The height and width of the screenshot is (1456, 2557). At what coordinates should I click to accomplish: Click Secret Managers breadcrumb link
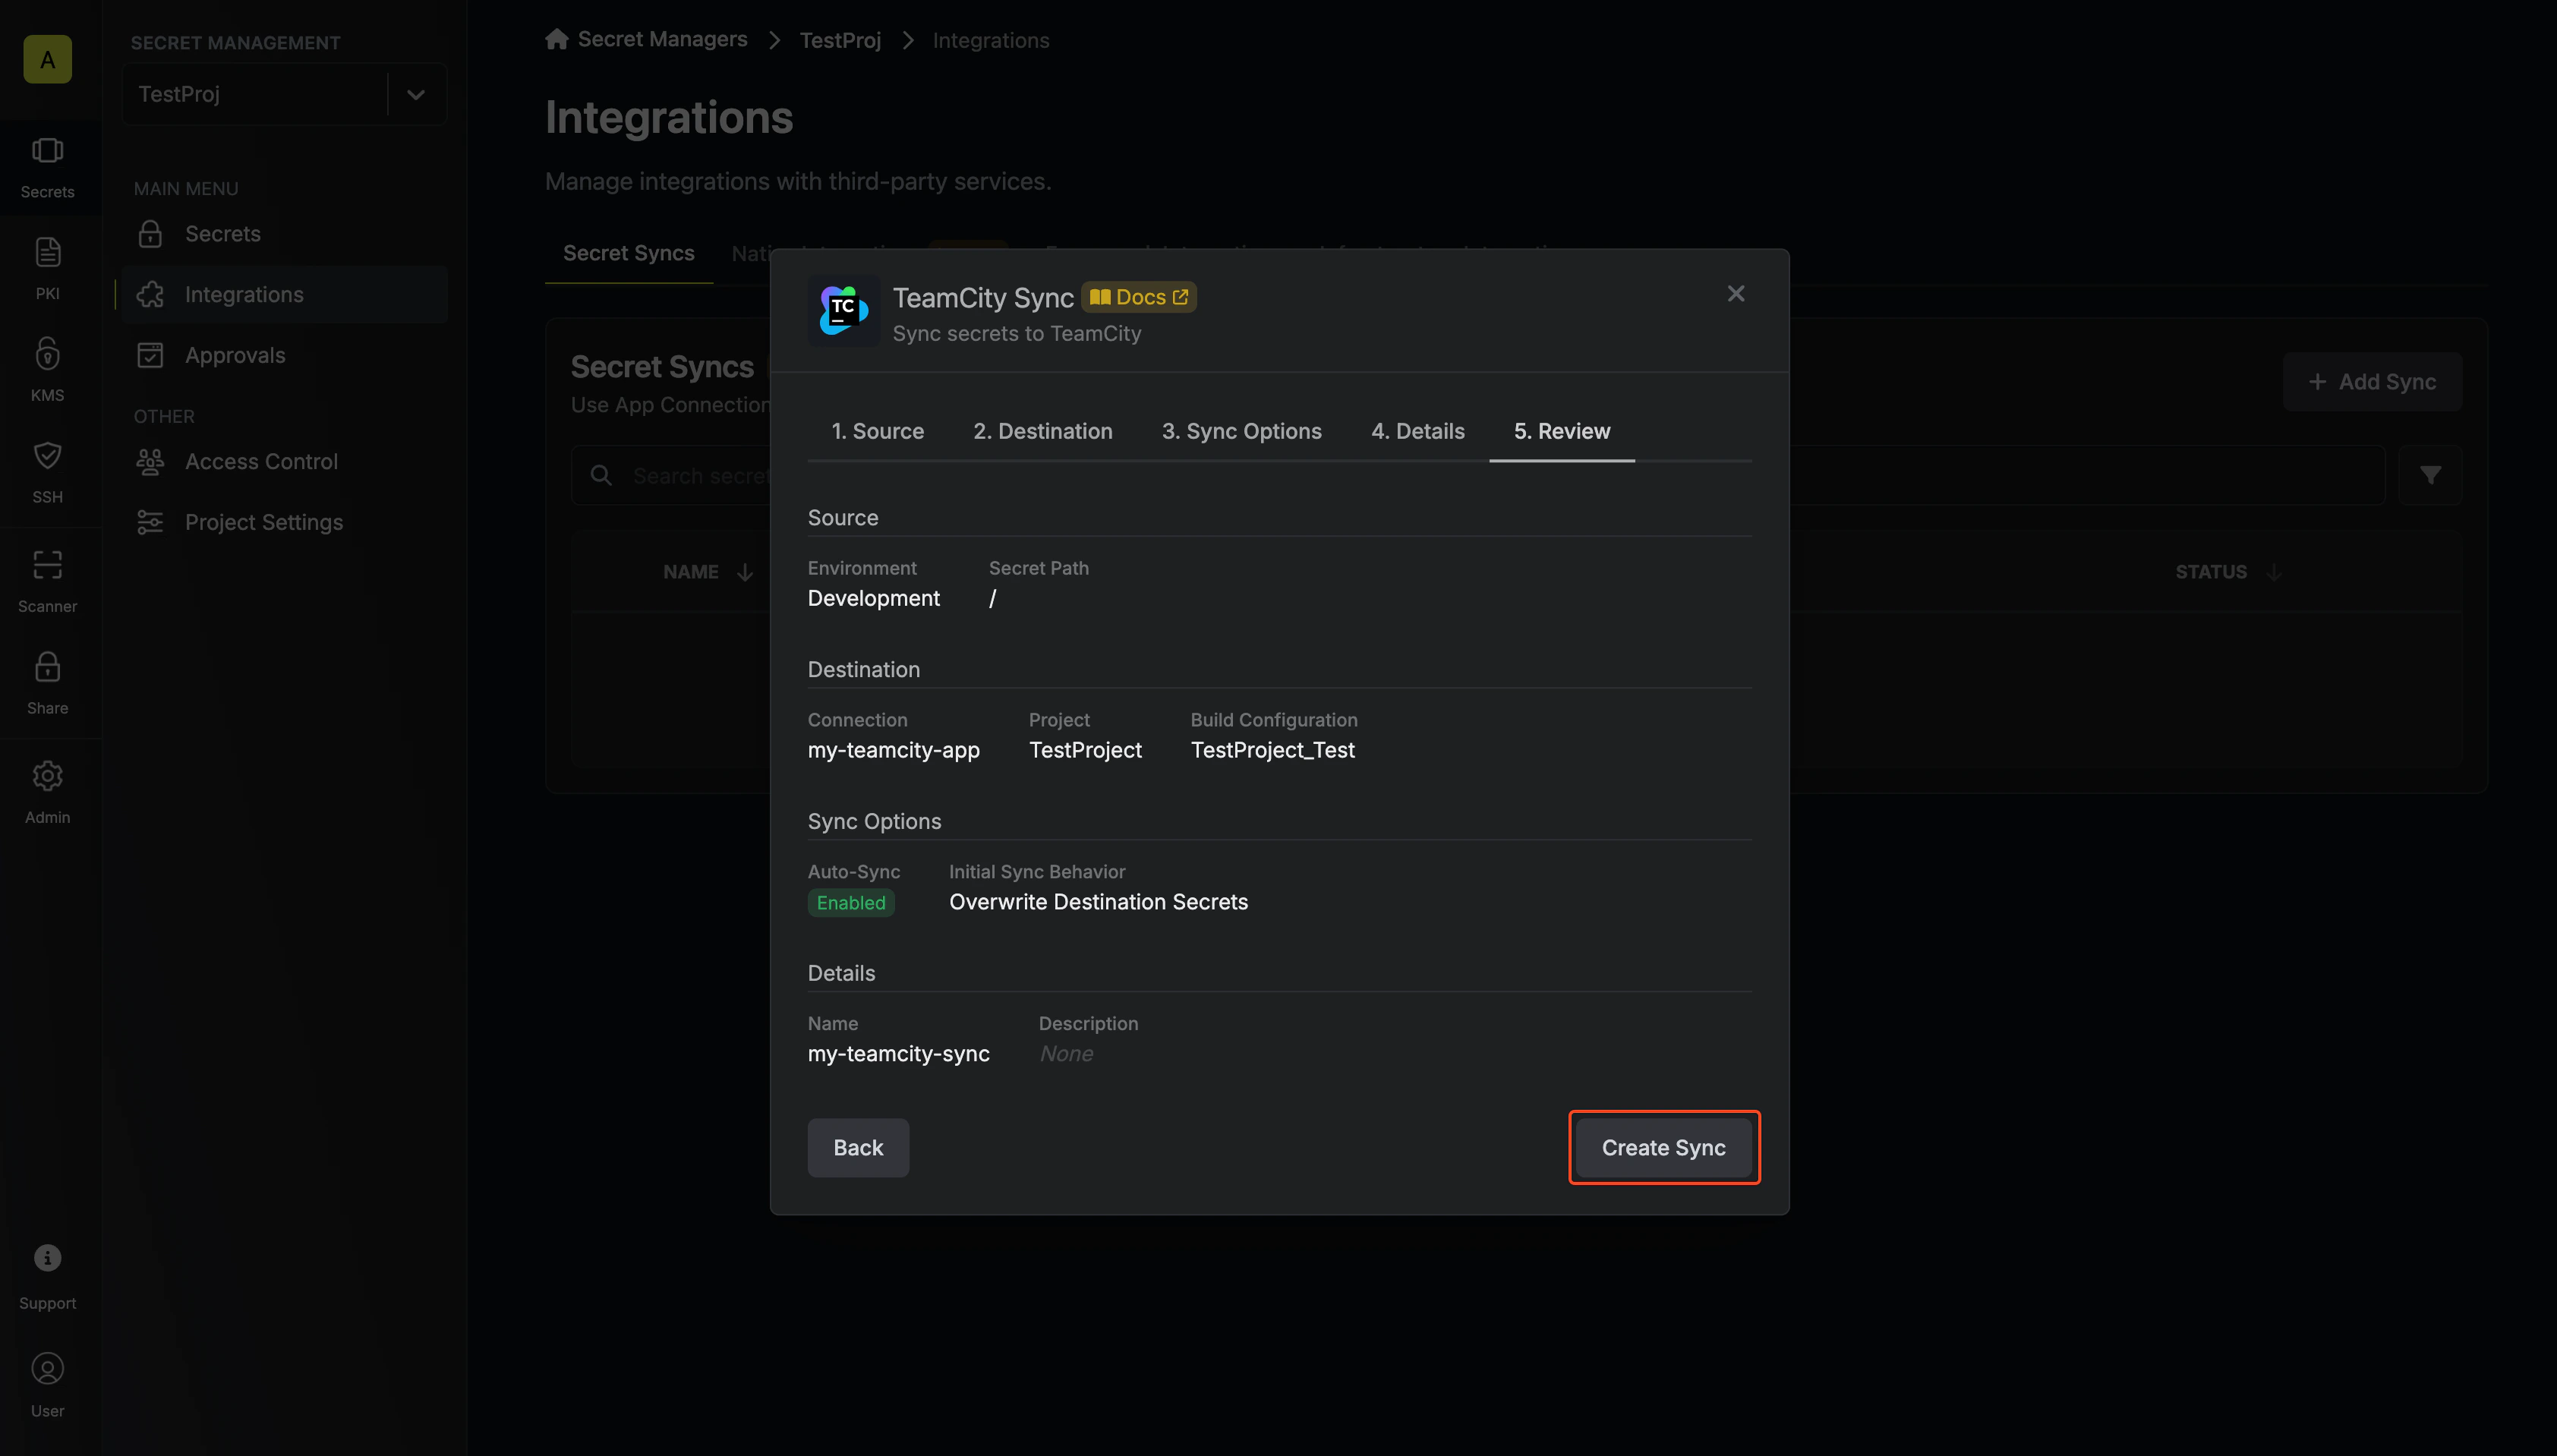coord(662,39)
